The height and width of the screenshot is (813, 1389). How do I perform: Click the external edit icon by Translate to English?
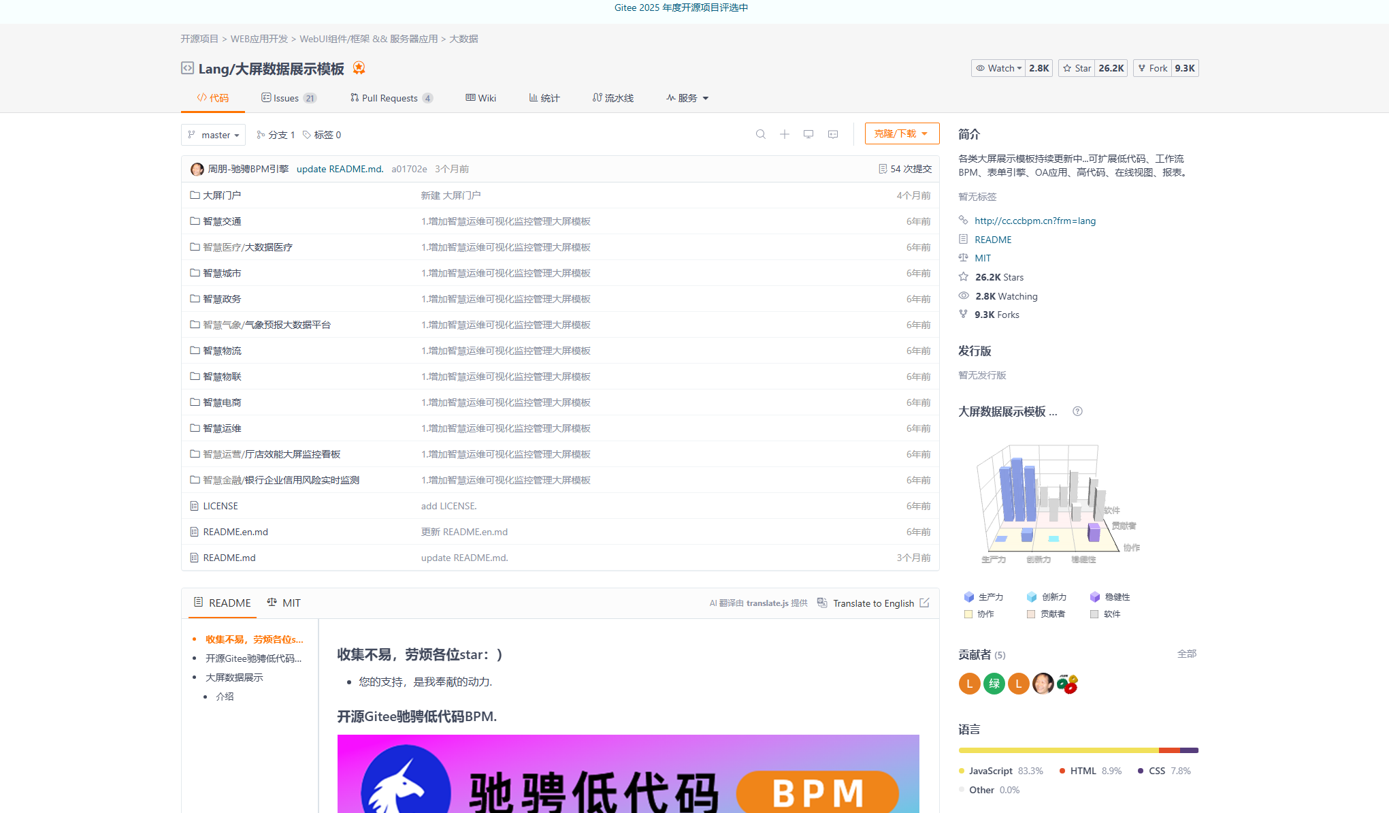coord(924,603)
